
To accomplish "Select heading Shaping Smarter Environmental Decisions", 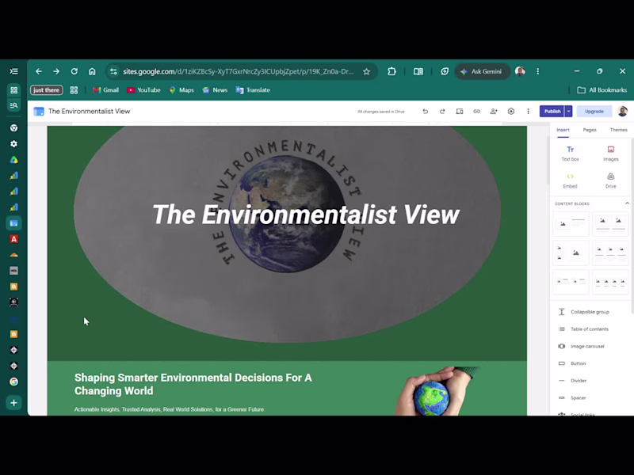I will click(193, 384).
